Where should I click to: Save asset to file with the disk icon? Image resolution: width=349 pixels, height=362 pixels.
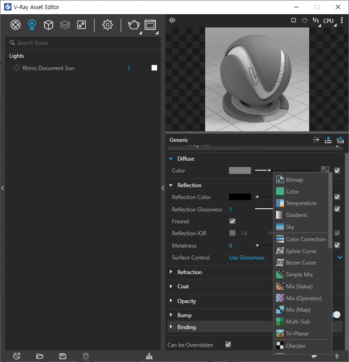pyautogui.click(x=63, y=356)
